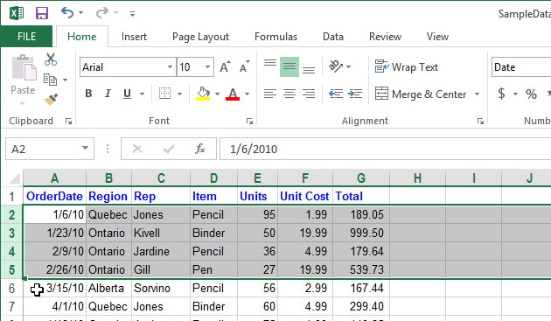The image size is (551, 321).
Task: Apply Percent Style
Action: 531,94
